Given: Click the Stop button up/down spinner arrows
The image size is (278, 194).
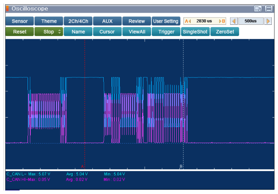Looking at the screenshot, I should 59,32.
